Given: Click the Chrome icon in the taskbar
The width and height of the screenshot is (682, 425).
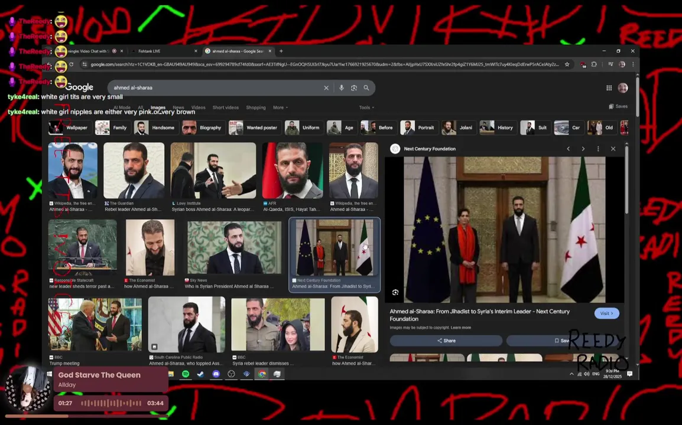Looking at the screenshot, I should 262,374.
